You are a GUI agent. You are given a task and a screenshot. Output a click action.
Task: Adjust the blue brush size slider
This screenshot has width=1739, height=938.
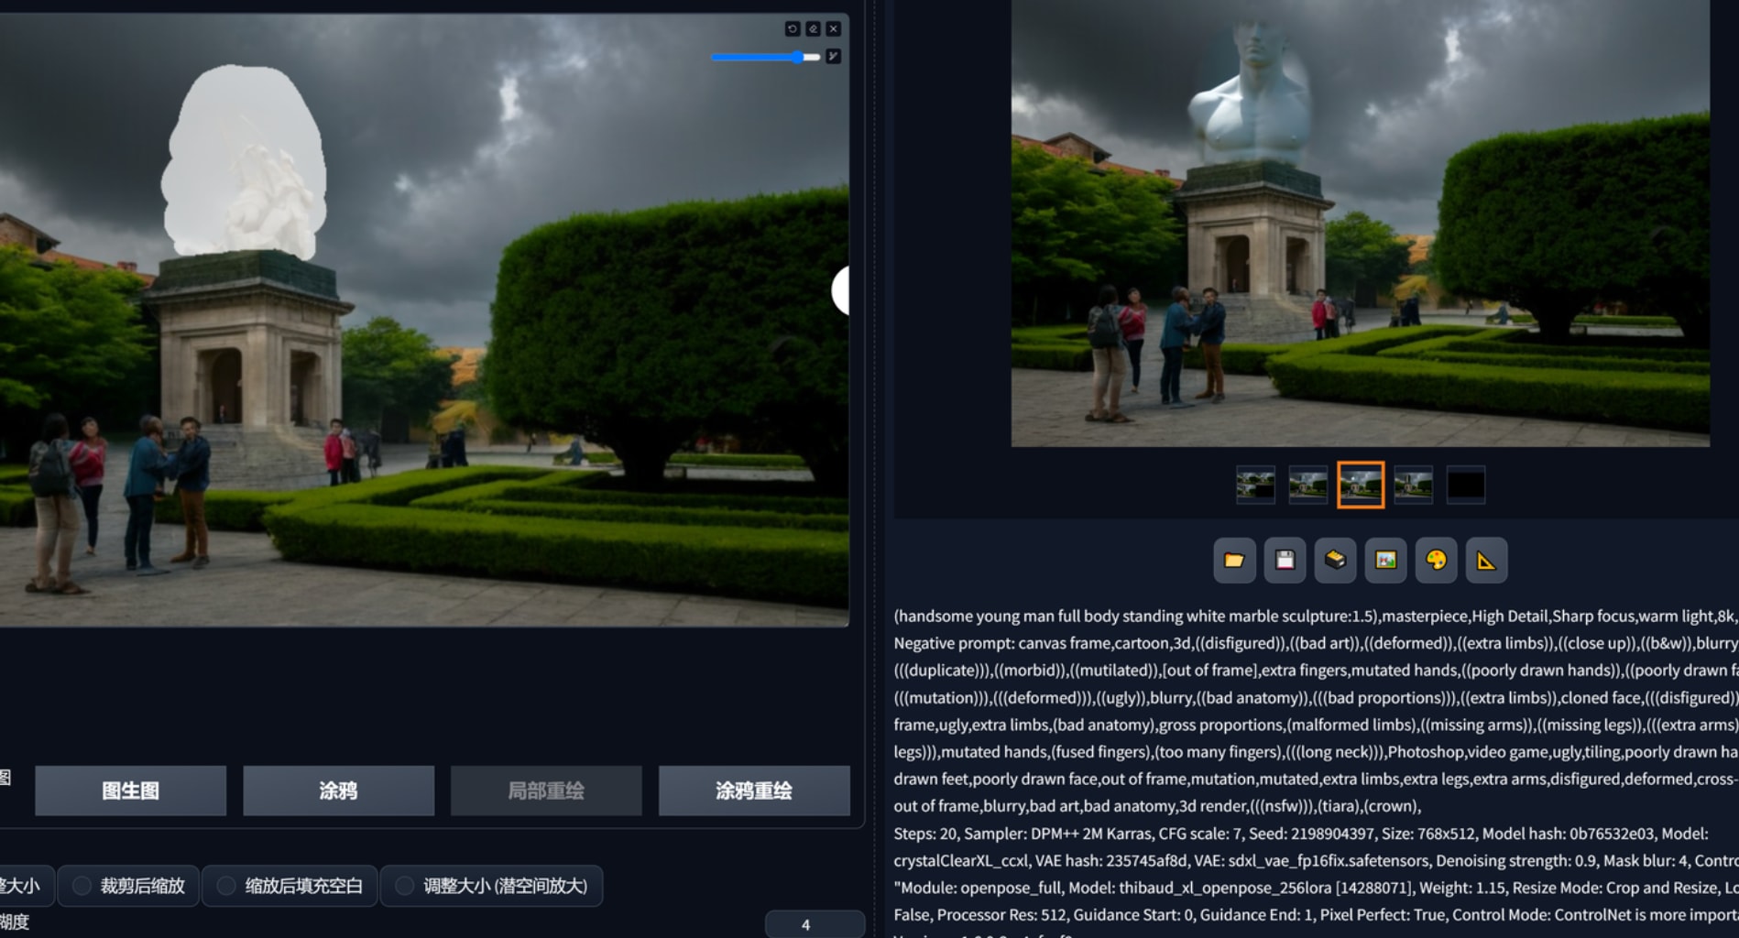click(x=765, y=57)
